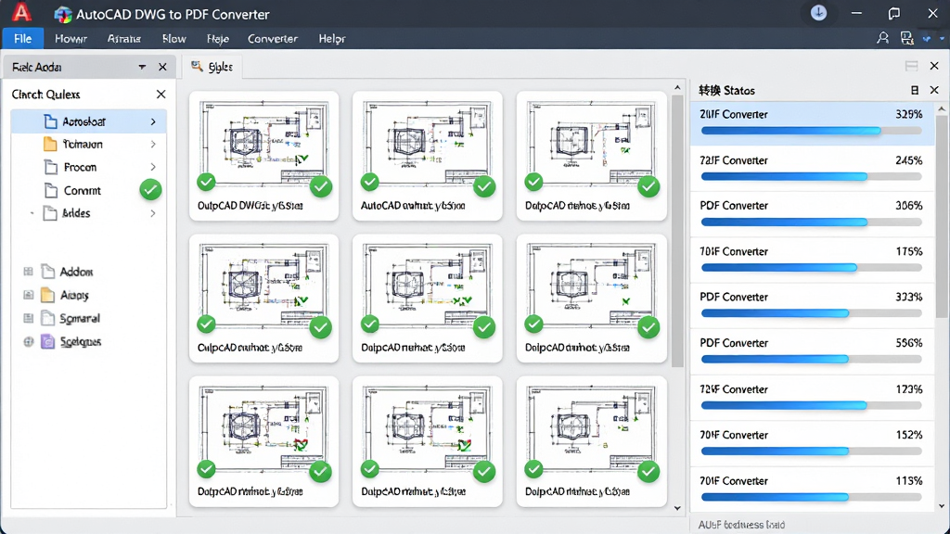Click the document icon beside Frocon

(52, 167)
